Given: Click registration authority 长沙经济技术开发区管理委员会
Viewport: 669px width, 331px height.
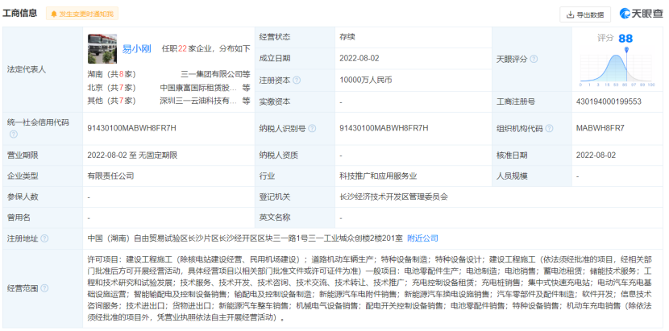Looking at the screenshot, I should tap(394, 197).
